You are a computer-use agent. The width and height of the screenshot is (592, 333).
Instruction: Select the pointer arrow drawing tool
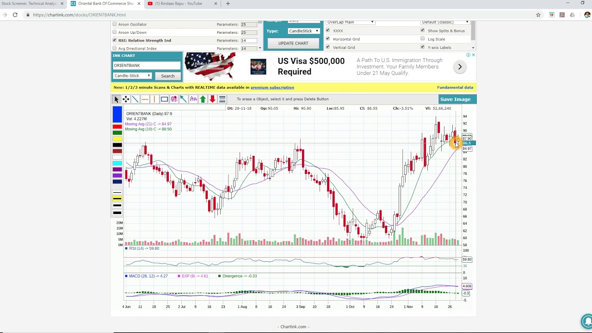(116, 99)
